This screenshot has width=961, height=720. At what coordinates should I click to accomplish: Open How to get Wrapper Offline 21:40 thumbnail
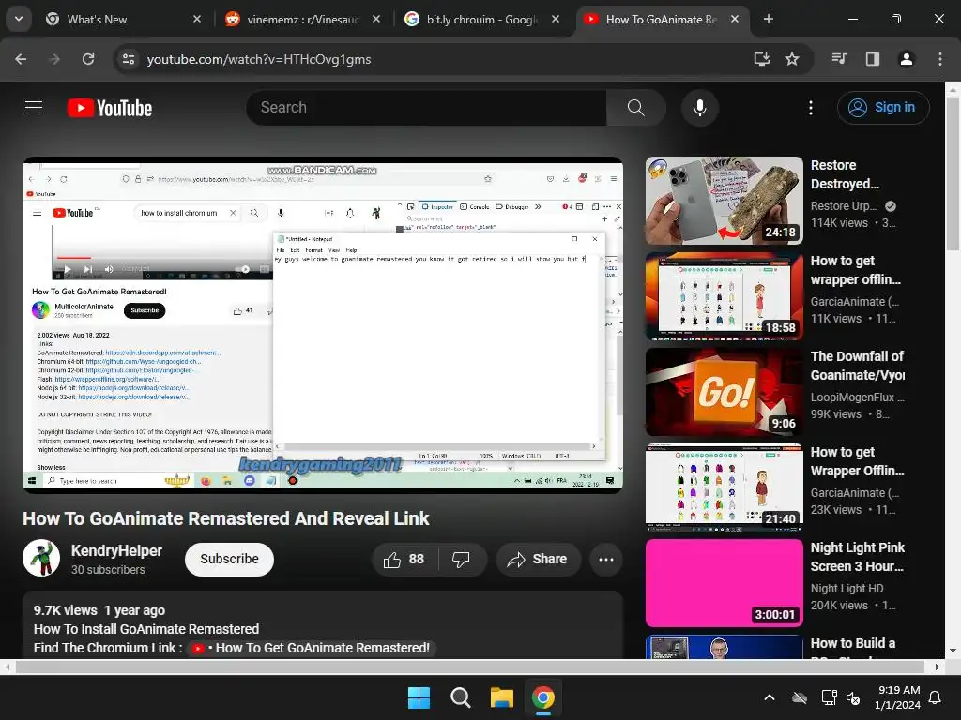click(x=724, y=487)
